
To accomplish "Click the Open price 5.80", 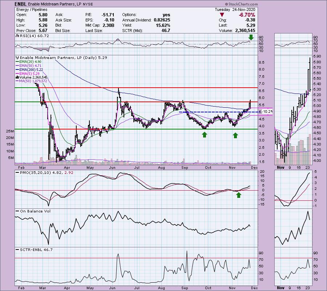I will [x=43, y=15].
